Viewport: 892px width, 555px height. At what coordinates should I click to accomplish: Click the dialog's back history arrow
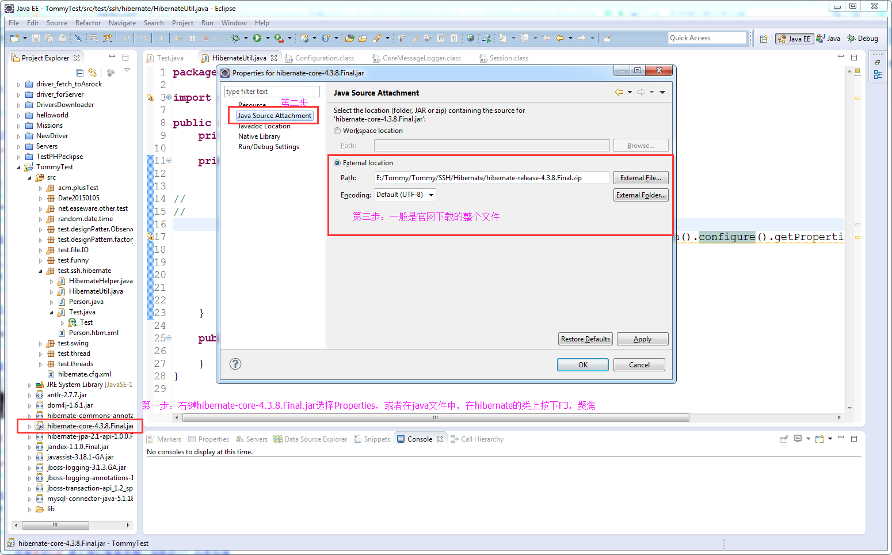coord(619,92)
